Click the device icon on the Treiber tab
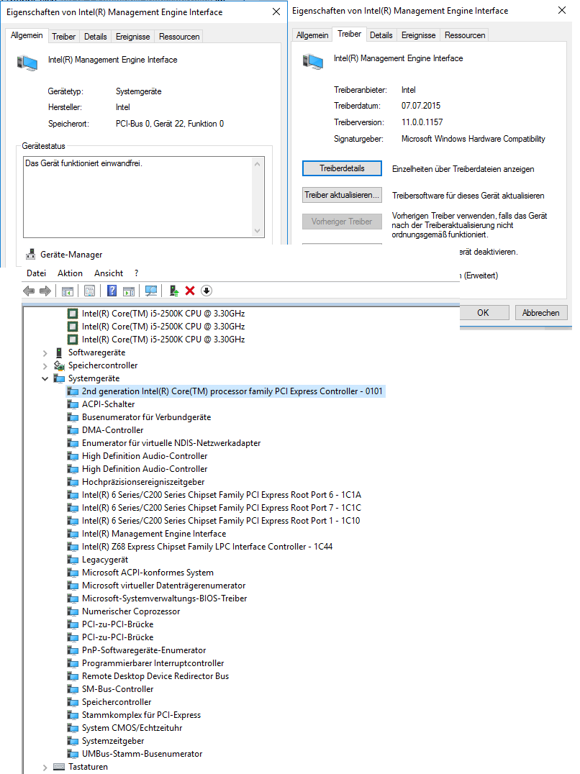Image resolution: width=580 pixels, height=774 pixels. (x=312, y=62)
